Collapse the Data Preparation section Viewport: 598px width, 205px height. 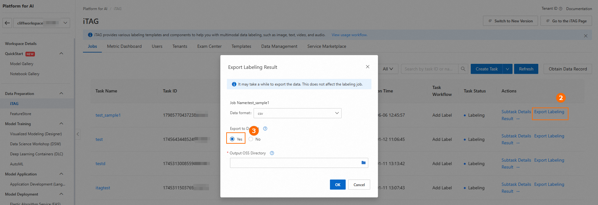61,94
